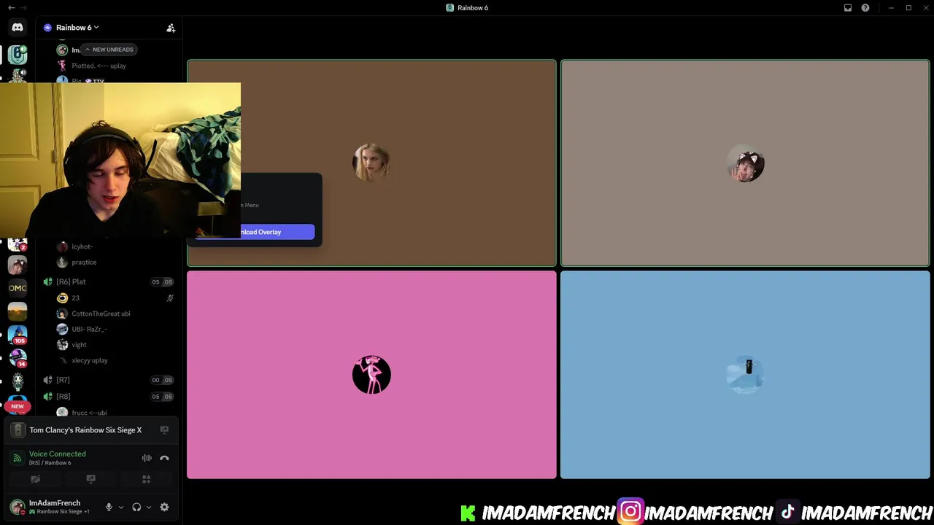Screen dimensions: 934x525
Task: Open the Help question mark icon
Action: click(x=865, y=8)
